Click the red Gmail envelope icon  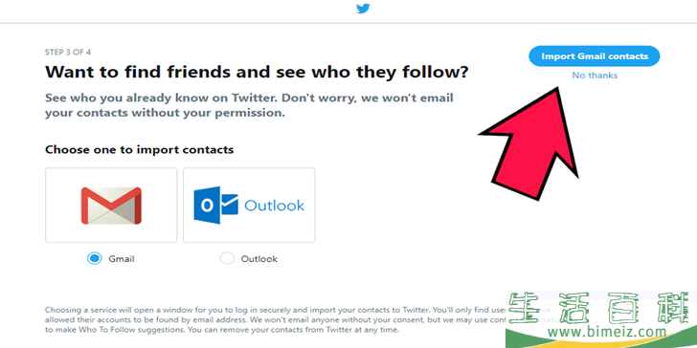tap(111, 205)
